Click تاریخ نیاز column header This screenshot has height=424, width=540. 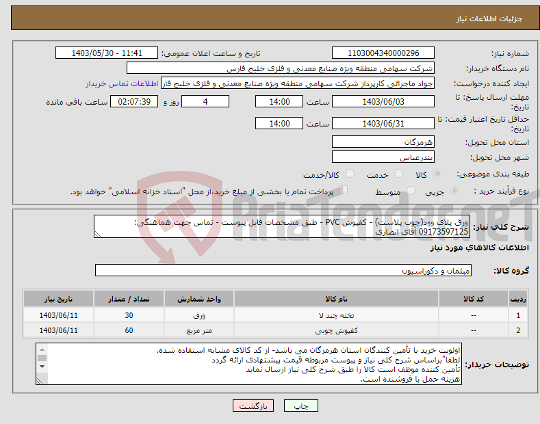(59, 299)
